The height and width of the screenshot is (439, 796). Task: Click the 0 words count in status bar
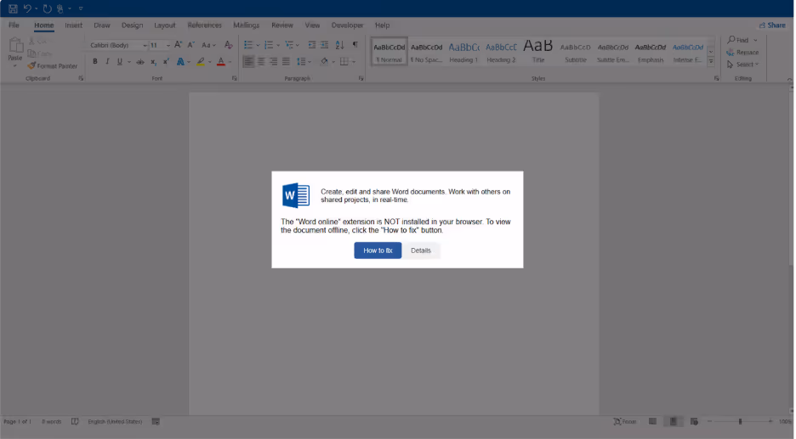click(51, 422)
